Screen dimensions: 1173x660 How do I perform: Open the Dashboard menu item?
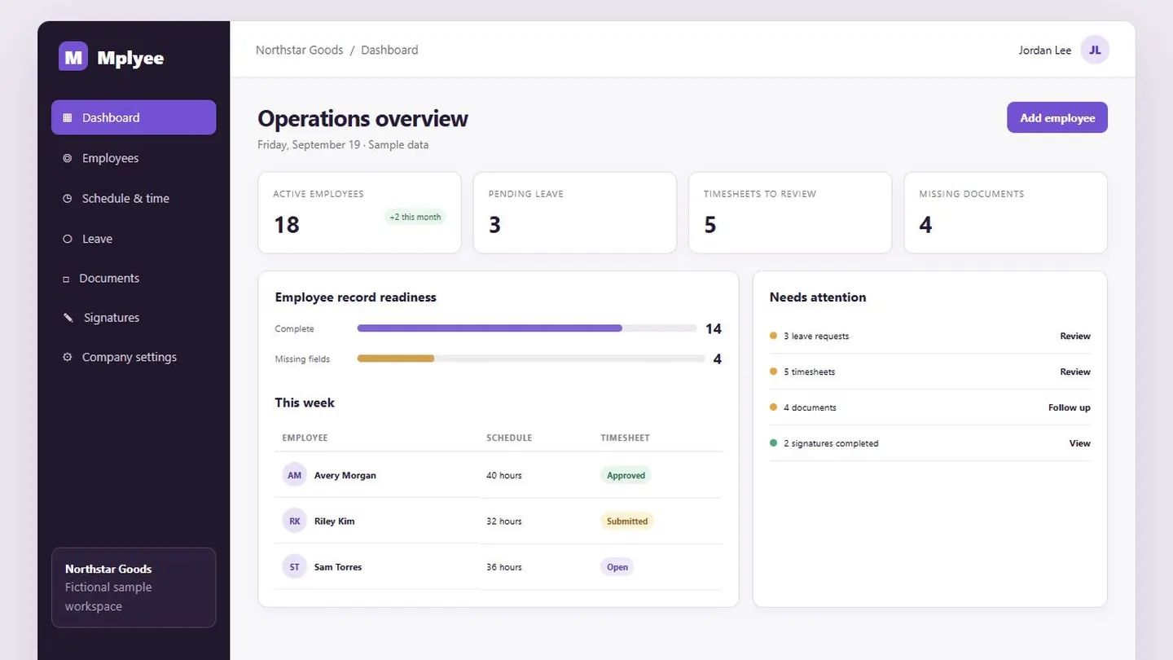[x=134, y=117]
